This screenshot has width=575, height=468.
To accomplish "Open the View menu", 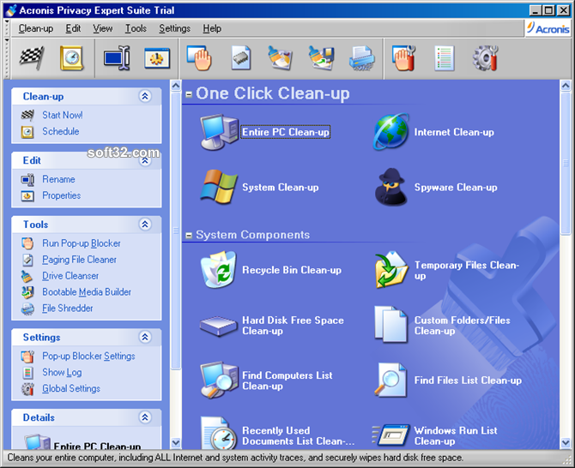I will 103,28.
